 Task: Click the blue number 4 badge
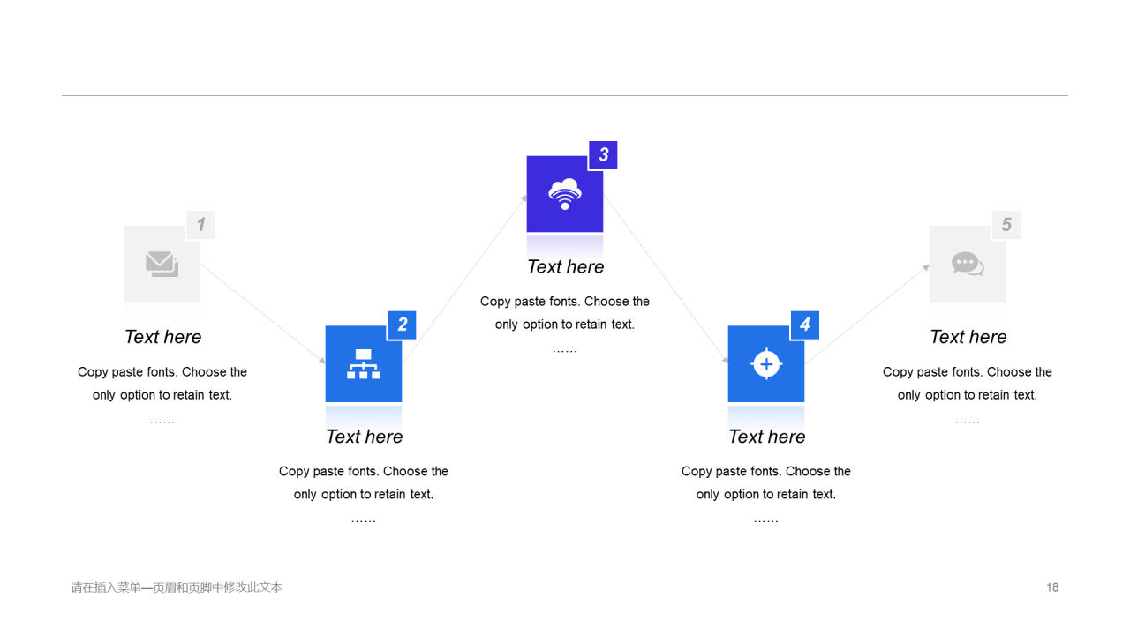tap(804, 325)
